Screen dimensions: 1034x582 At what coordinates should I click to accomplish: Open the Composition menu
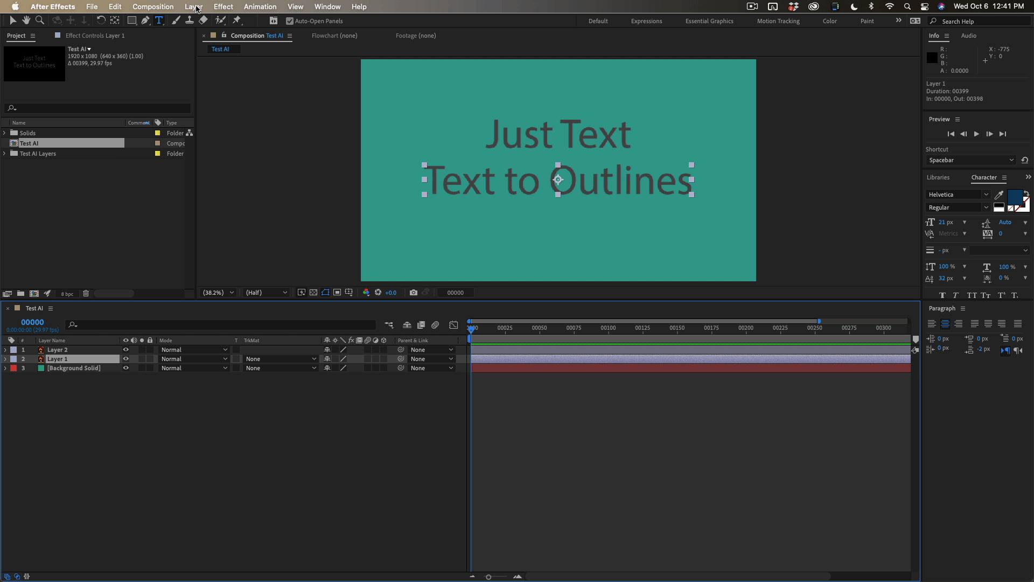[x=153, y=6]
